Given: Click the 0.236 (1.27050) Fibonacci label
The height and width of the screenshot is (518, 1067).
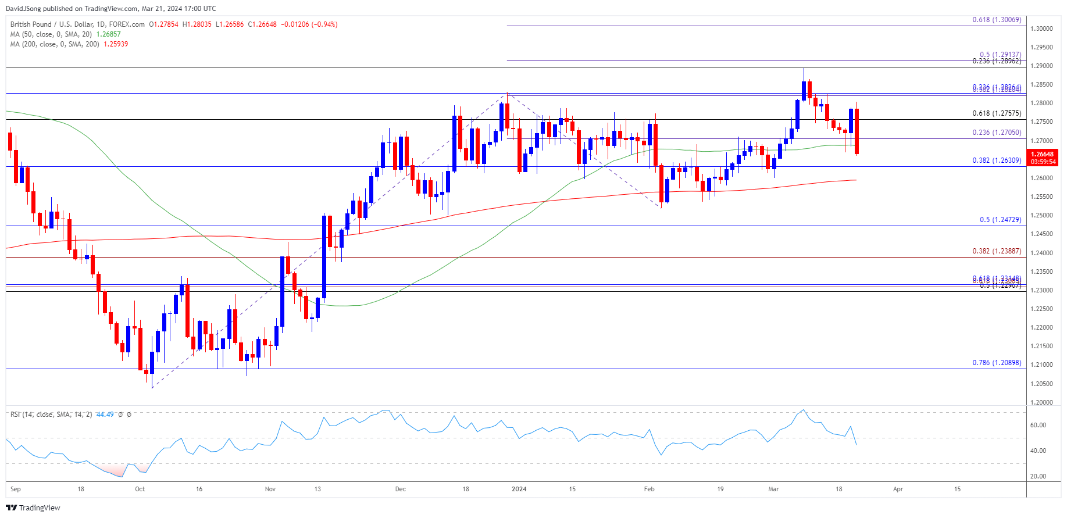Looking at the screenshot, I should coord(997,133).
